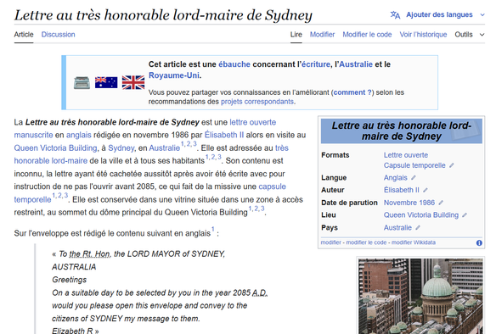Open the lettre ouverte link in intro
This screenshot has width=496, height=334.
pyautogui.click(x=253, y=122)
